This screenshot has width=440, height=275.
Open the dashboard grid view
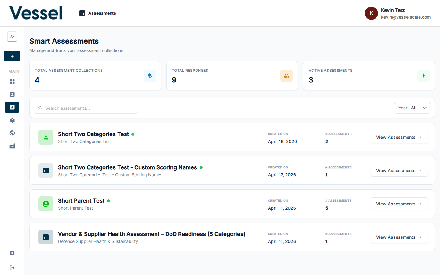click(12, 82)
